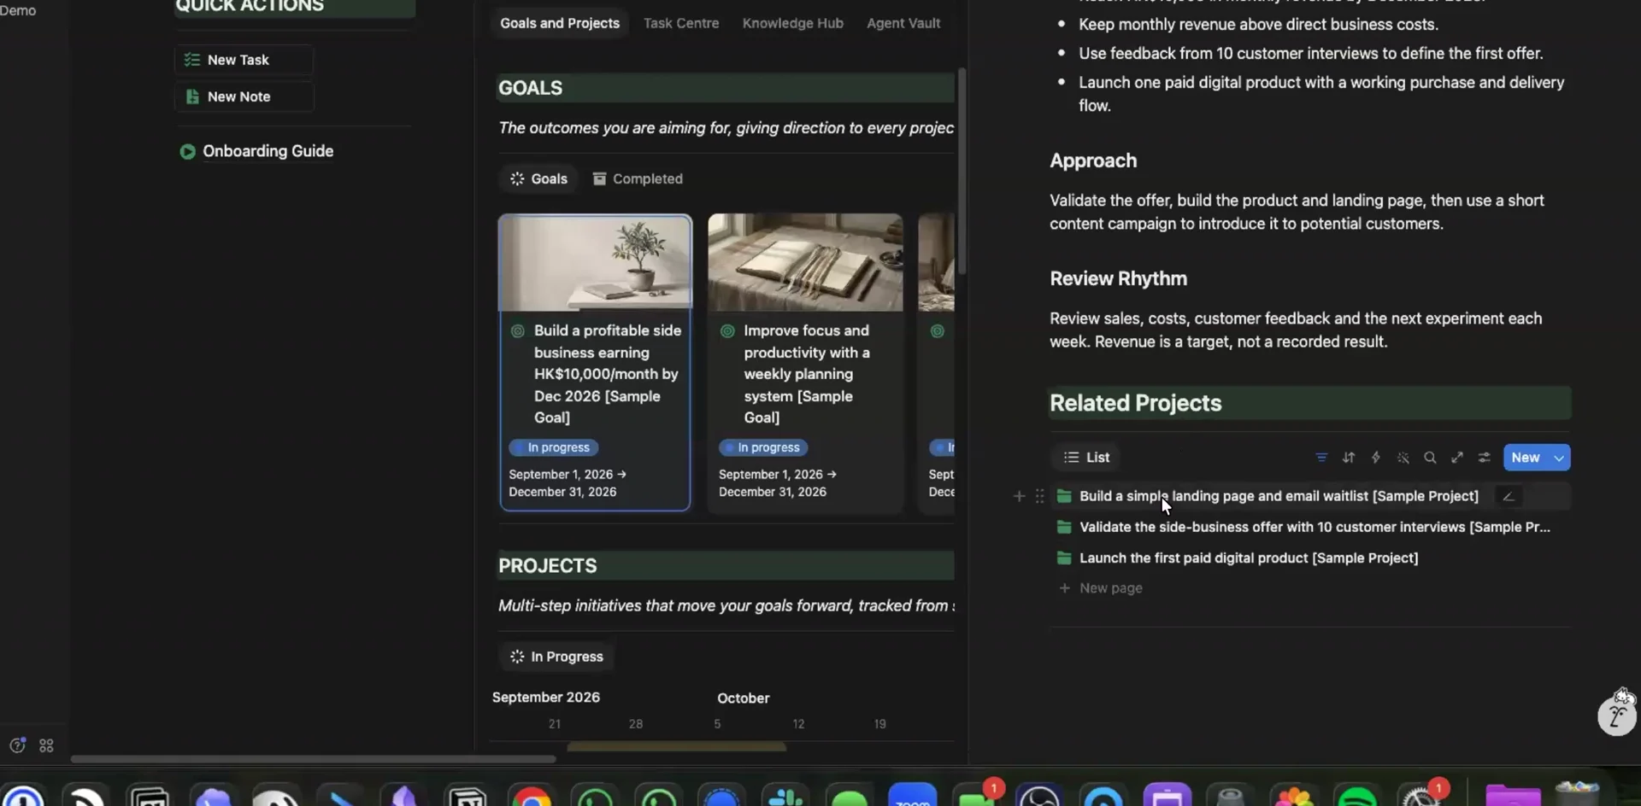Open Spotify from the dock
1641x806 pixels.
(x=1357, y=797)
